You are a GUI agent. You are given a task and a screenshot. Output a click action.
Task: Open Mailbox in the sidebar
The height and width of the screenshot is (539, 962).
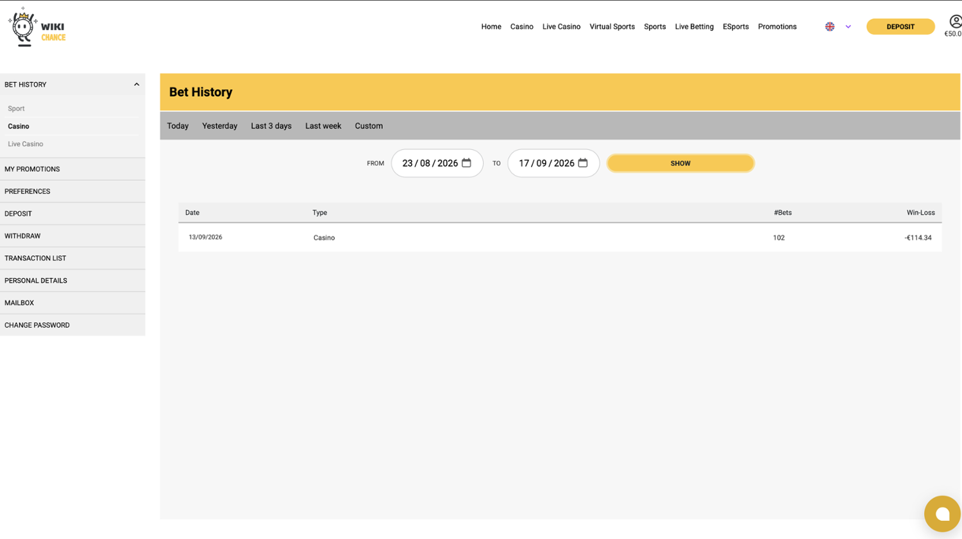click(x=72, y=303)
